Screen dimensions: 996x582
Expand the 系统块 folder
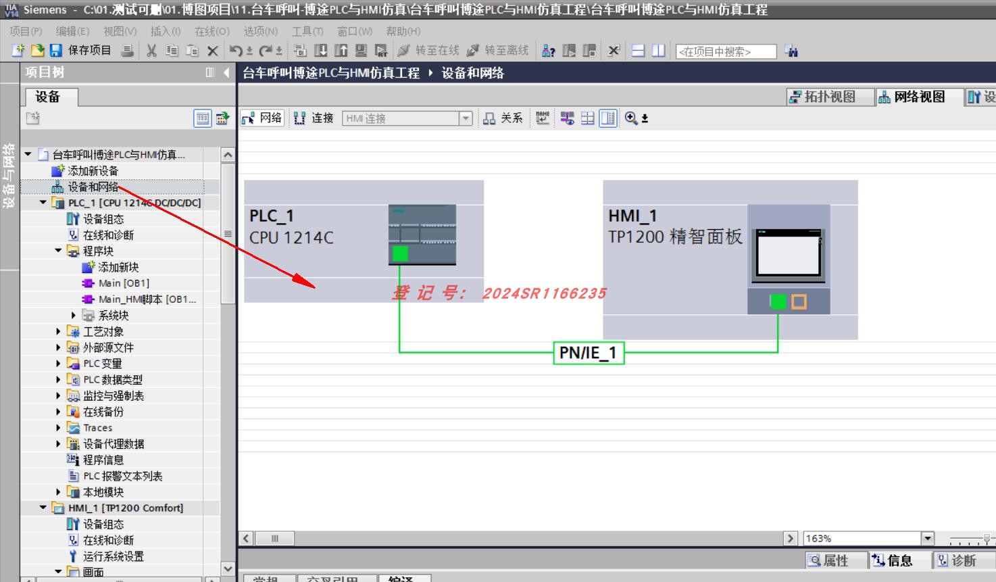74,315
